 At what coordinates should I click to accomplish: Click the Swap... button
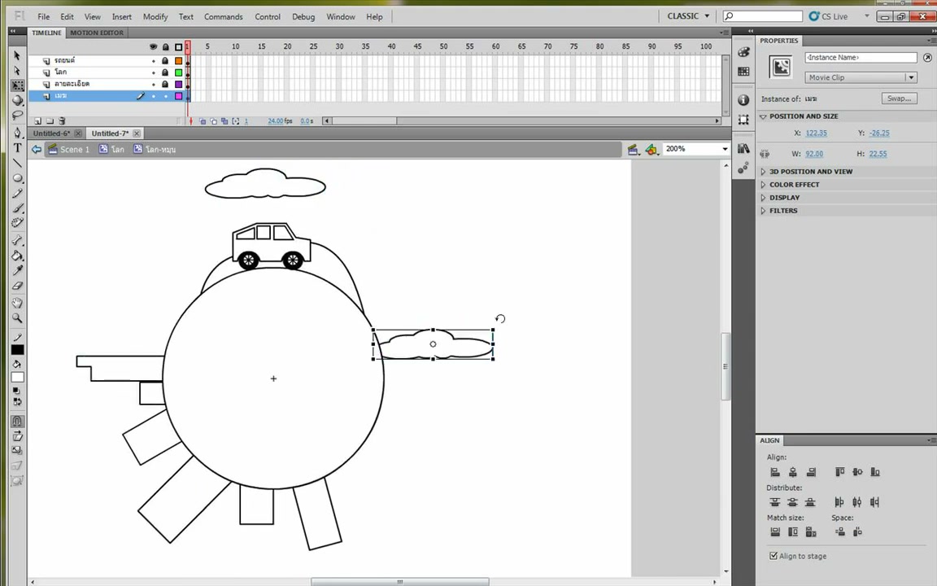coord(900,98)
